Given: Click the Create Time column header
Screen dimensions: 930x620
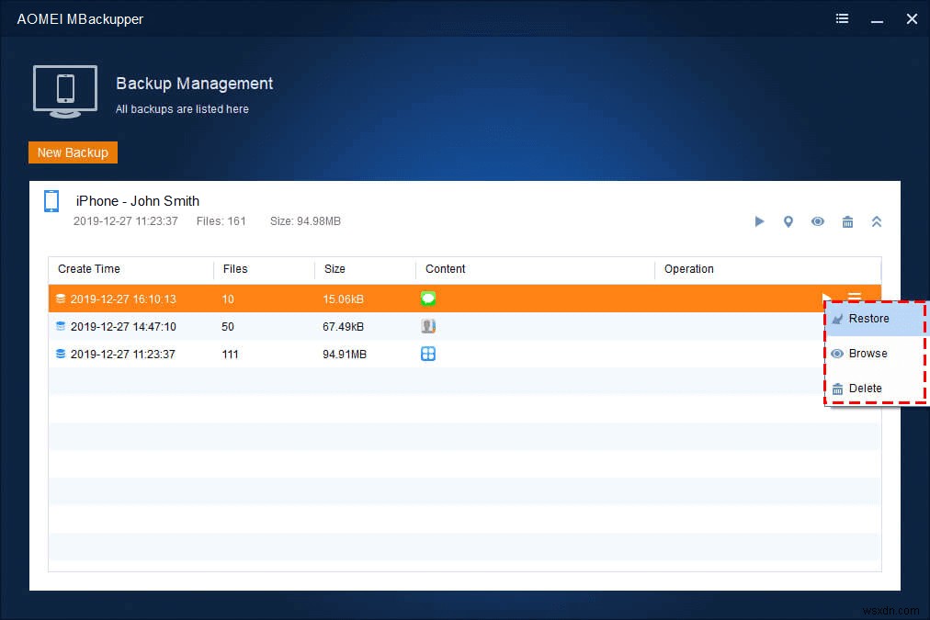Looking at the screenshot, I should [x=89, y=269].
